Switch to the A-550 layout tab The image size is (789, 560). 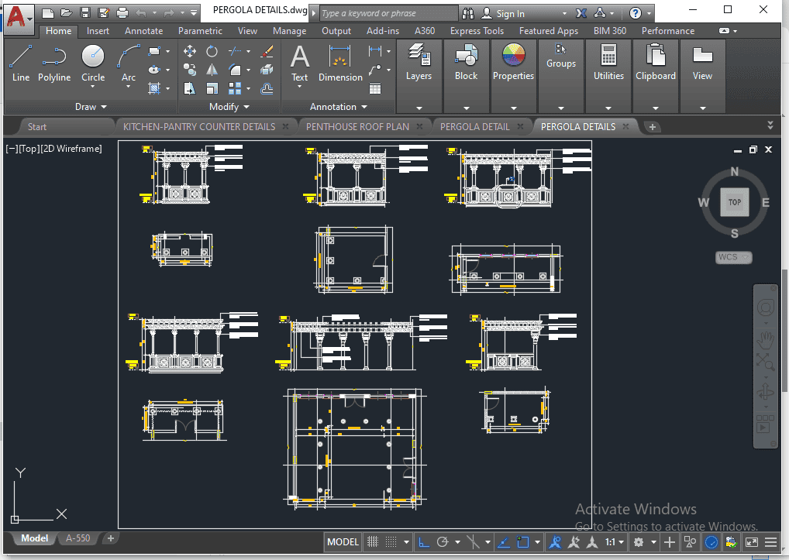pyautogui.click(x=78, y=538)
